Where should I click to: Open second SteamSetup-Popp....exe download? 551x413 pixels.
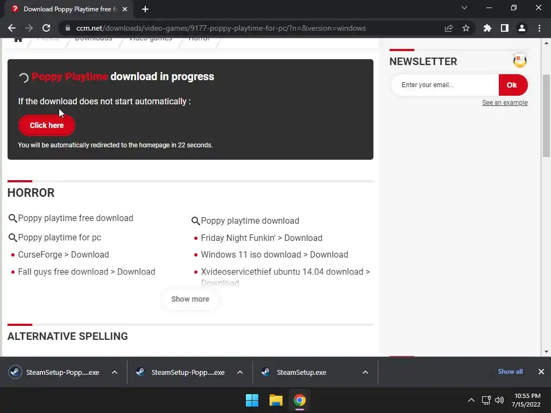[x=180, y=372]
